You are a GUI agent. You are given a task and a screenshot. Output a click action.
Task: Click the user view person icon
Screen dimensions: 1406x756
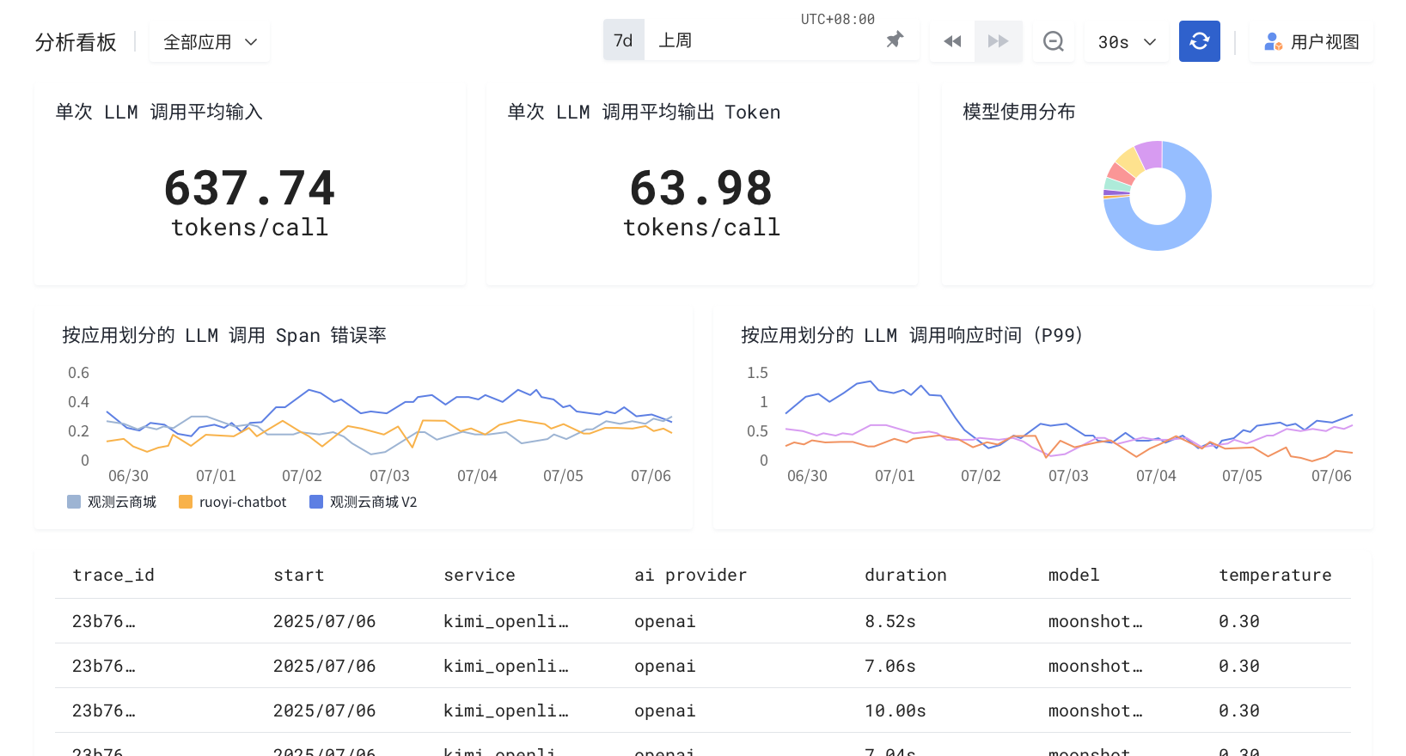pyautogui.click(x=1273, y=41)
